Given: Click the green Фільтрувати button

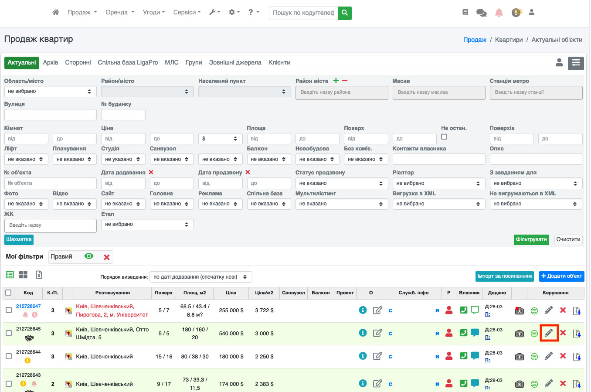Looking at the screenshot, I should point(531,239).
